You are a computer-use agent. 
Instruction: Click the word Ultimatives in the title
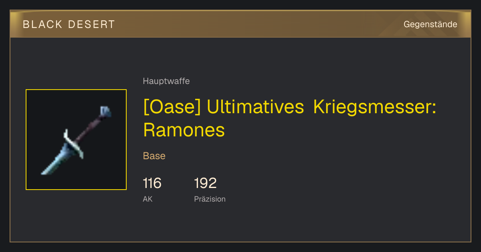(256, 107)
